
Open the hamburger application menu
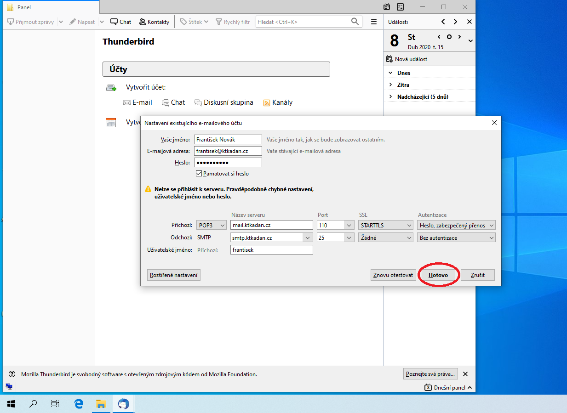(374, 22)
